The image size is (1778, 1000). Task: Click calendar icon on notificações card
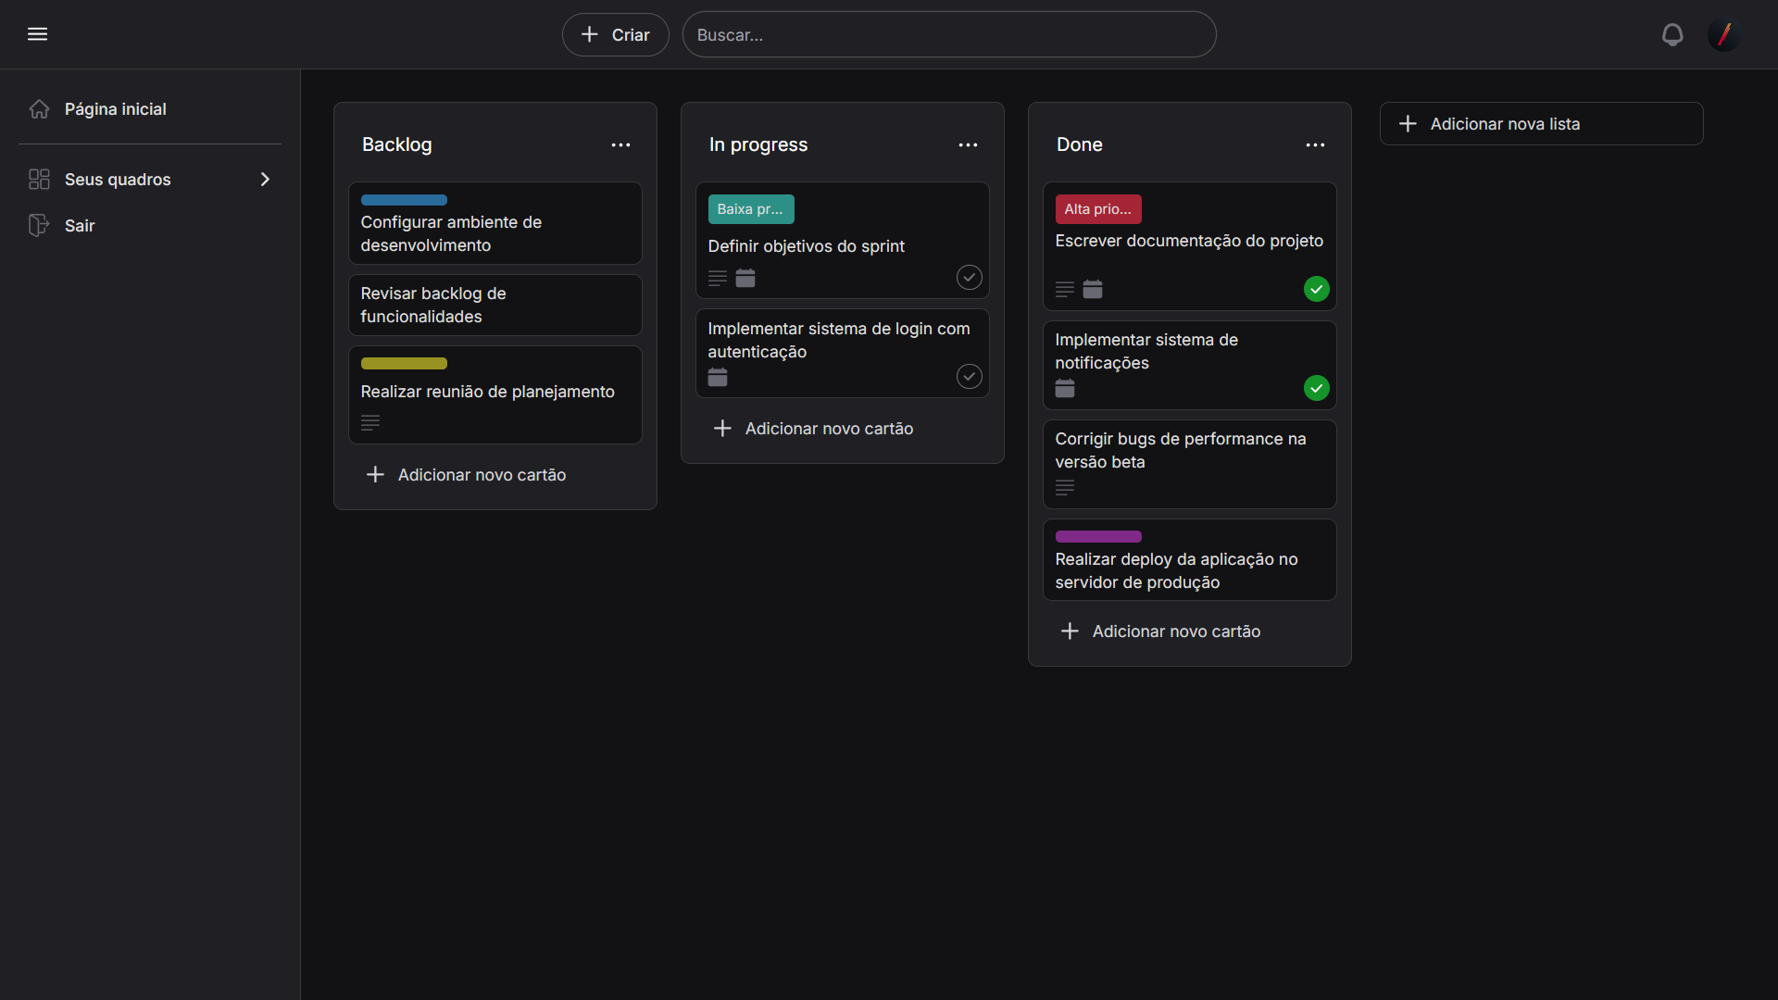click(1065, 388)
